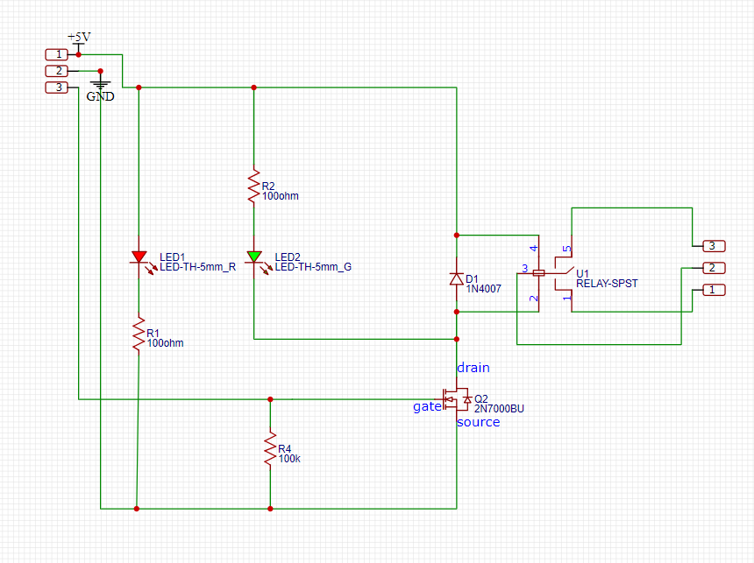Click the blue 'source' annotation
The width and height of the screenshot is (754, 563).
click(x=478, y=422)
